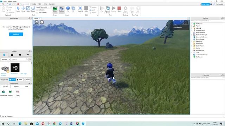Screen dimensions: 225x126
Task: Click the Resume play button
Action: (x=114, y=9)
